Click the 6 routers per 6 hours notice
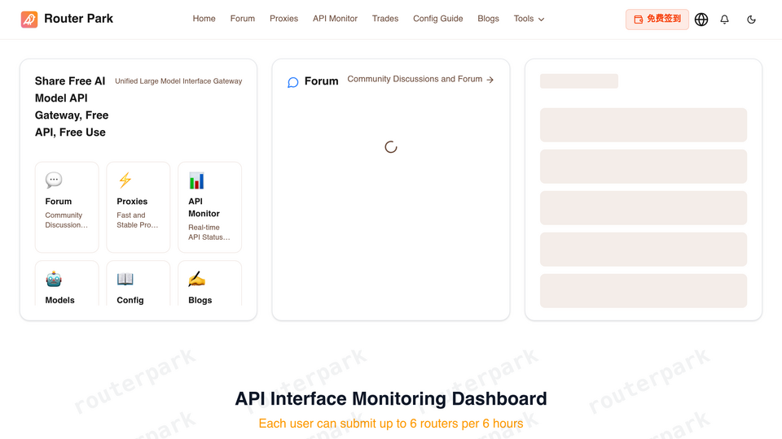This screenshot has width=782, height=439. [391, 424]
